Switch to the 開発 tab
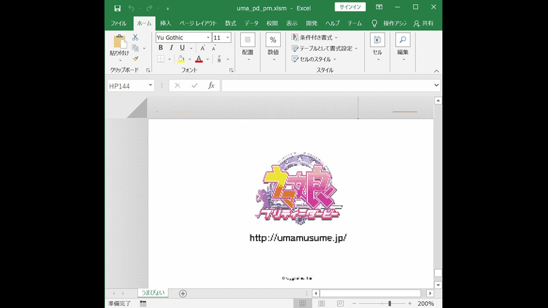 312,23
